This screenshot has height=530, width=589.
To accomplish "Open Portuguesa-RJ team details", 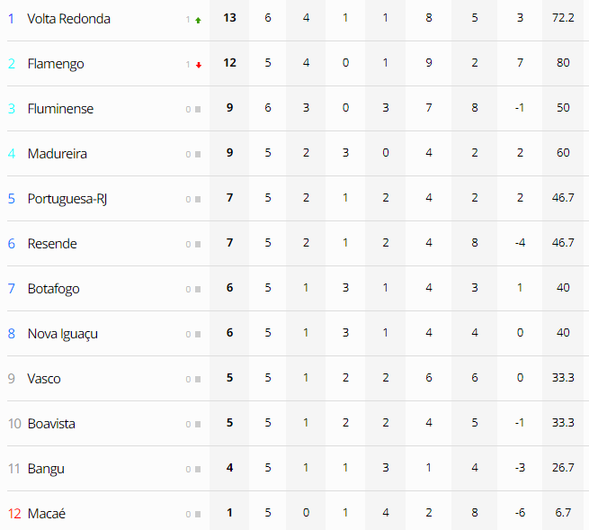I will coord(67,199).
